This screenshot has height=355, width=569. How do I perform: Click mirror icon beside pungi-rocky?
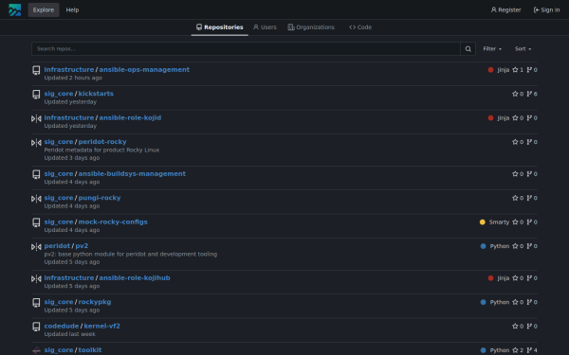tap(36, 199)
